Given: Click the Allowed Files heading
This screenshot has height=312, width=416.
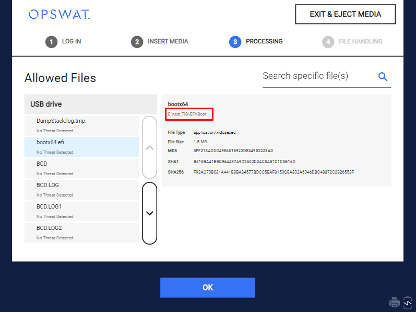Looking at the screenshot, I should click(x=60, y=78).
